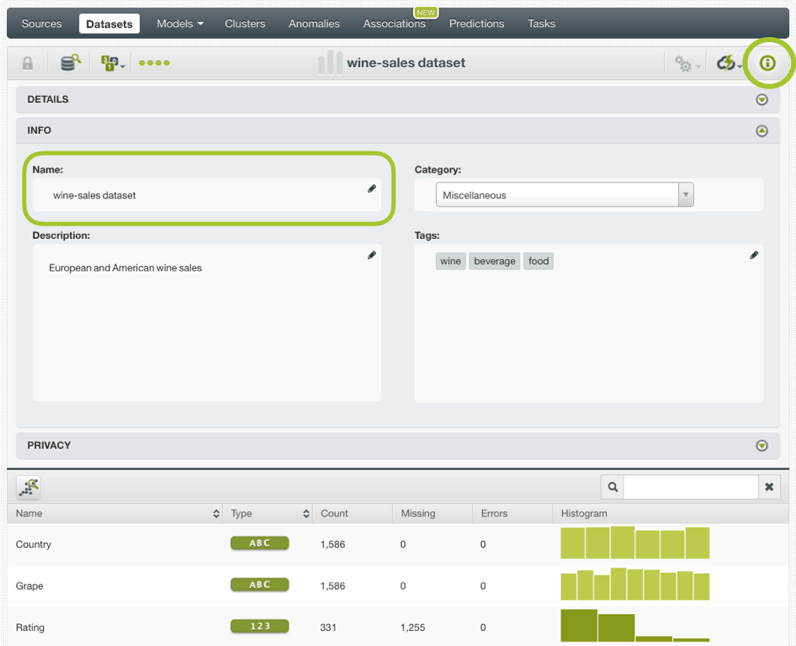Click the scatterplot dynamic visualization icon

coord(29,487)
